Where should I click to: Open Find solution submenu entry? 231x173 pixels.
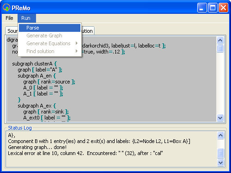(49, 51)
